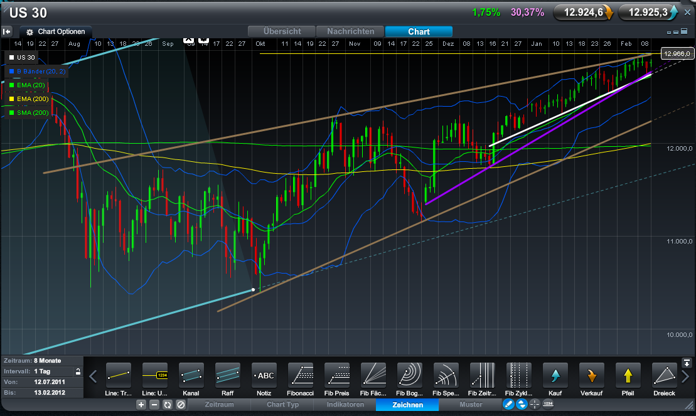Screen dimensions: 696x416
Task: Click the 1234 price label icon
Action: coord(548,404)
